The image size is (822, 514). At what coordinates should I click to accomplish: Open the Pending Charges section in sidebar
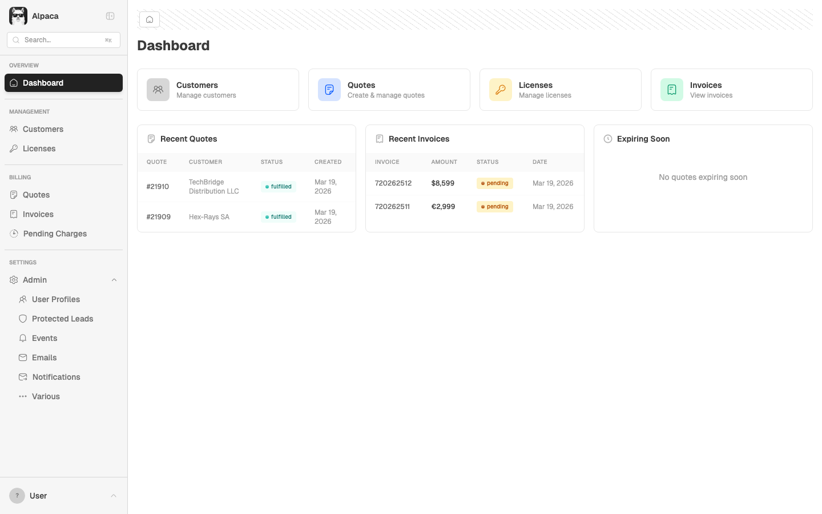54,234
